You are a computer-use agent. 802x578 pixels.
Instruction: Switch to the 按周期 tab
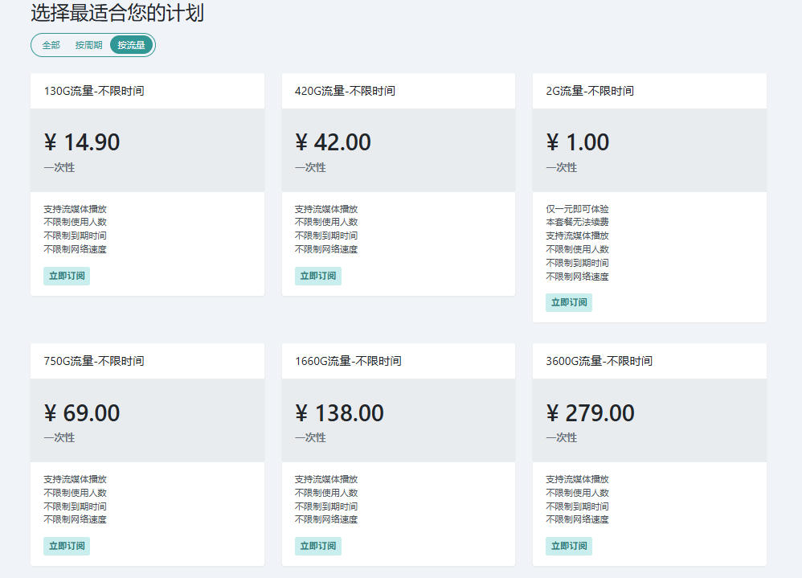click(88, 45)
